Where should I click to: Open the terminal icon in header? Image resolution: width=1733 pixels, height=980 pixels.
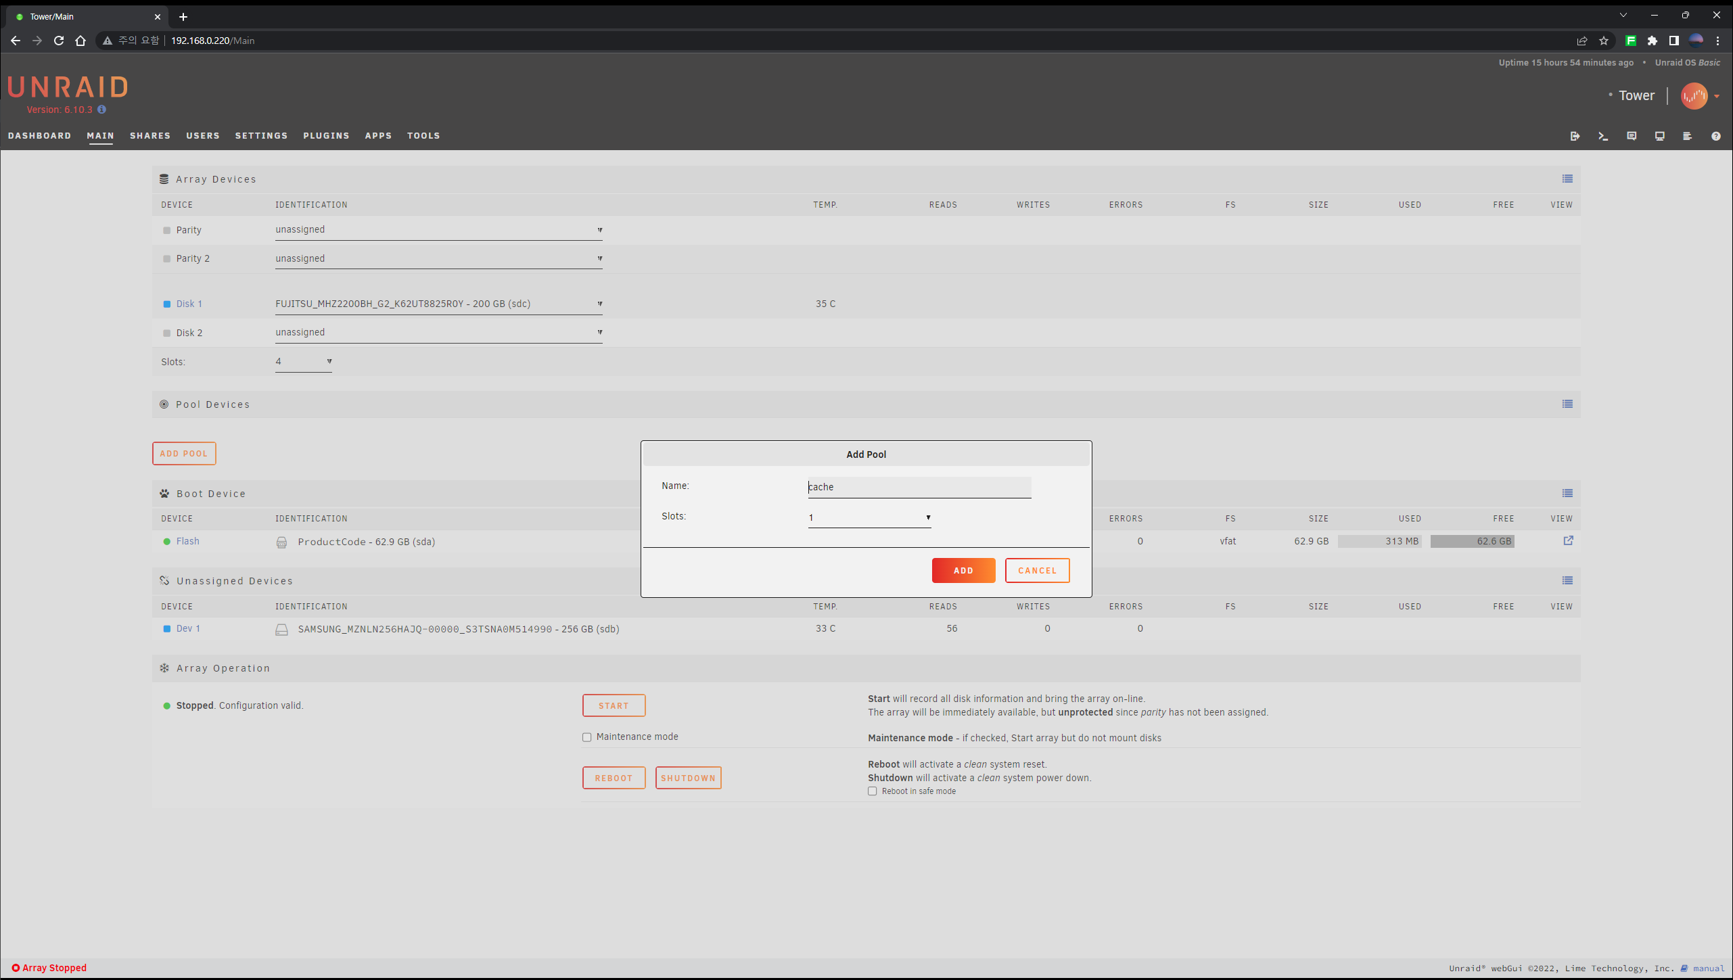point(1603,136)
